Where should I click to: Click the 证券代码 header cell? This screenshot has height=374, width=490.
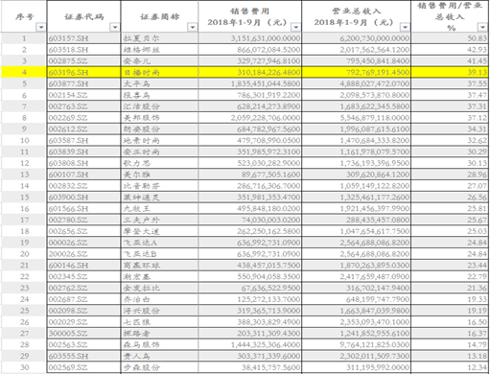83,16
